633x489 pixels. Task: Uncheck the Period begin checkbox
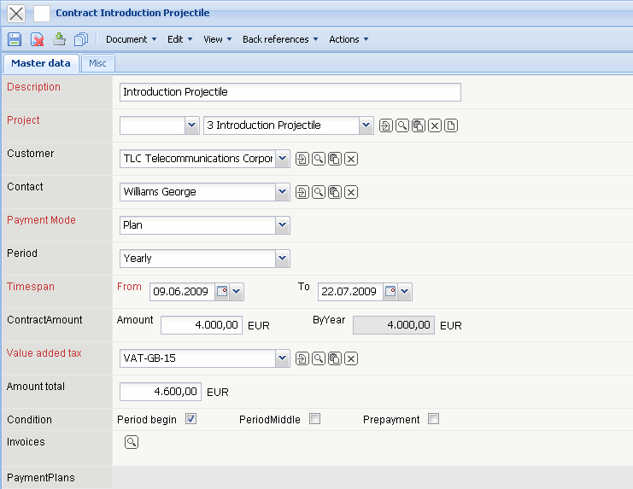191,419
